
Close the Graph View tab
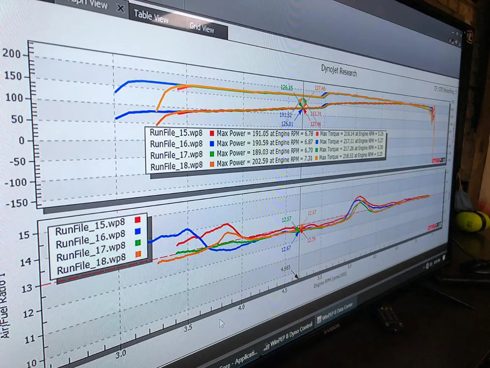[x=121, y=8]
